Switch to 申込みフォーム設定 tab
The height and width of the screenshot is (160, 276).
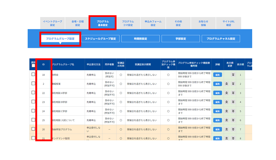click(153, 23)
